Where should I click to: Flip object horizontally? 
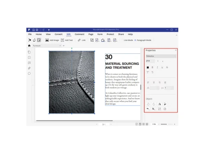pyautogui.click(x=159, y=104)
